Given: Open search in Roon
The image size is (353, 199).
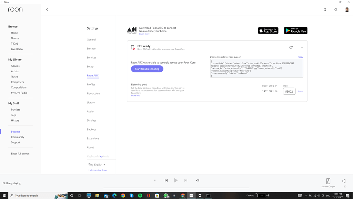Looking at the screenshot, I should point(336,9).
